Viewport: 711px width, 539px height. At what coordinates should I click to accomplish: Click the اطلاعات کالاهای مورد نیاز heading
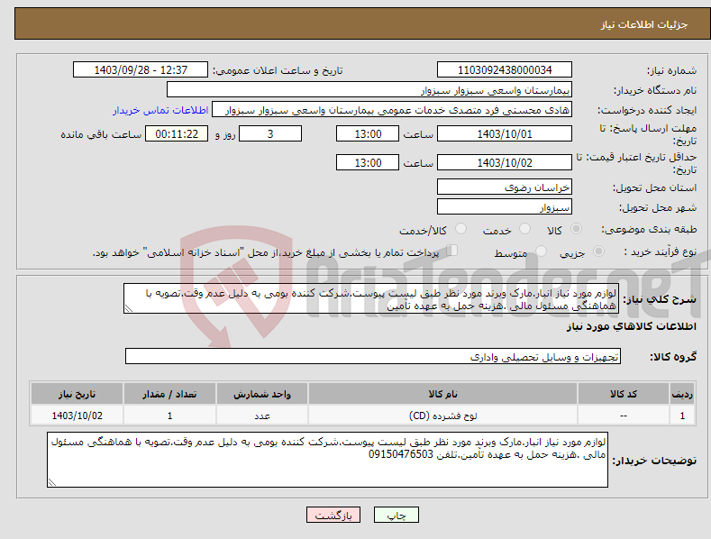631,326
